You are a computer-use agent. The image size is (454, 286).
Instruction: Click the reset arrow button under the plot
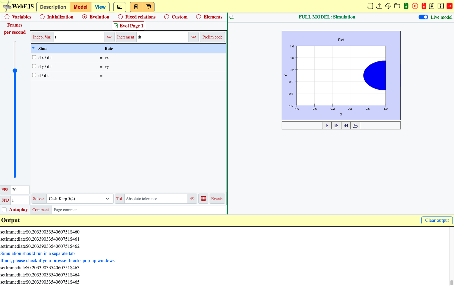(x=355, y=126)
